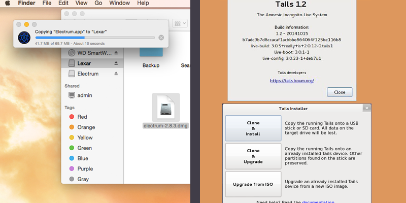This screenshot has height=203, width=406.
Task: Click the WD SmartW disk icon
Action: tap(72, 53)
